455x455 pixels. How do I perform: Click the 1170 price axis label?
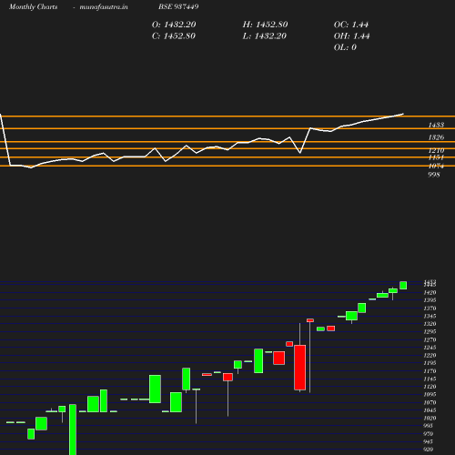click(x=430, y=371)
